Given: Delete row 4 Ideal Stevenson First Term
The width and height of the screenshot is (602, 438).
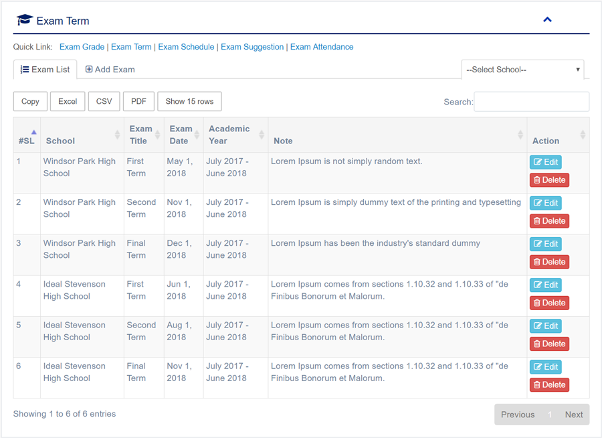Looking at the screenshot, I should (x=549, y=303).
